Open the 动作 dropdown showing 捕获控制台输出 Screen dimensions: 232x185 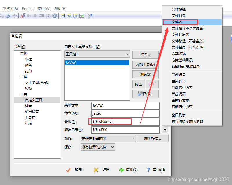tap(133, 138)
